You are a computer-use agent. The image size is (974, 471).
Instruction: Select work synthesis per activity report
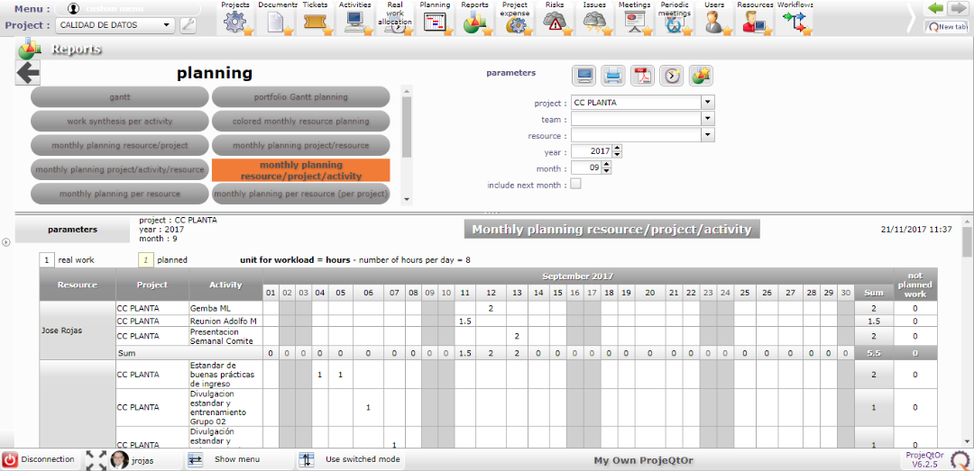120,122
